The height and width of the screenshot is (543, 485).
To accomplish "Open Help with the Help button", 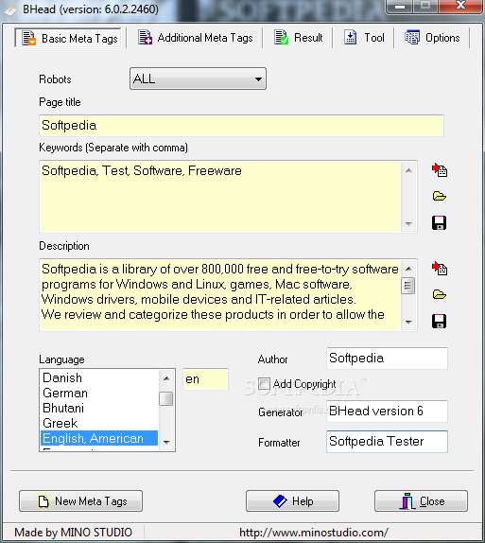I will [x=292, y=500].
